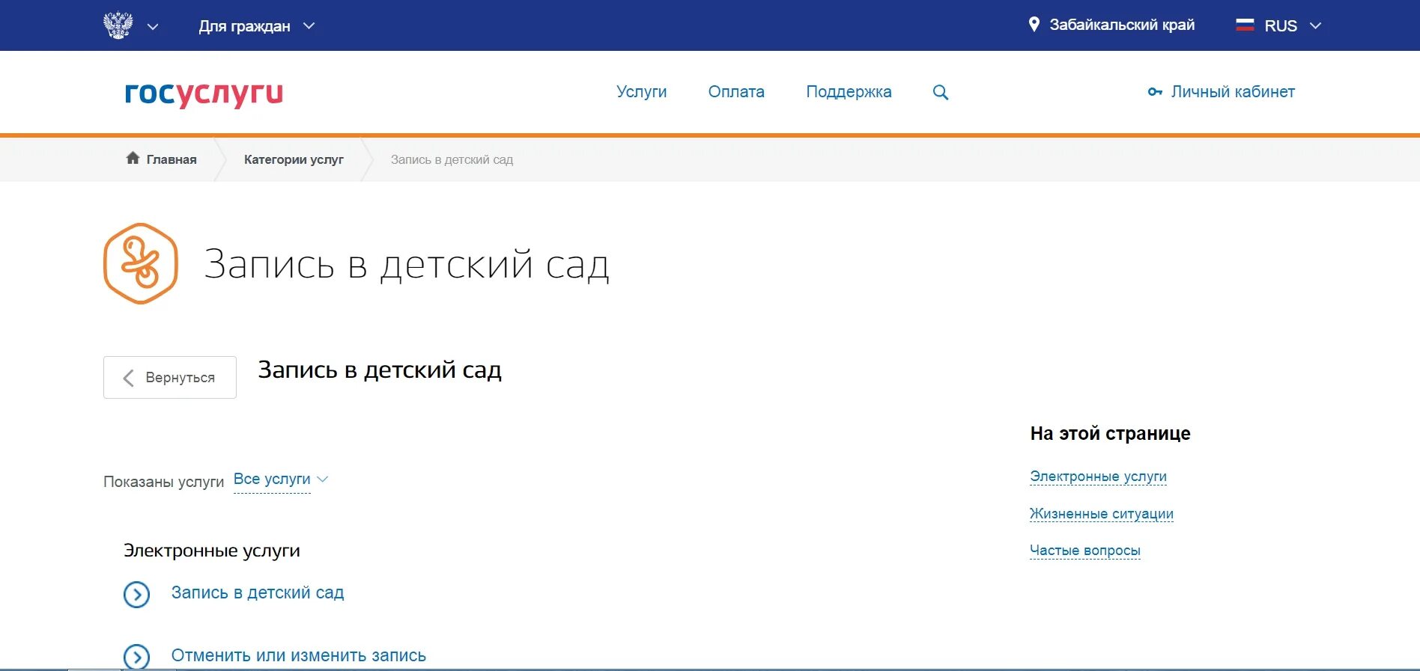Jump to Жизненные ситуации section

1101,514
